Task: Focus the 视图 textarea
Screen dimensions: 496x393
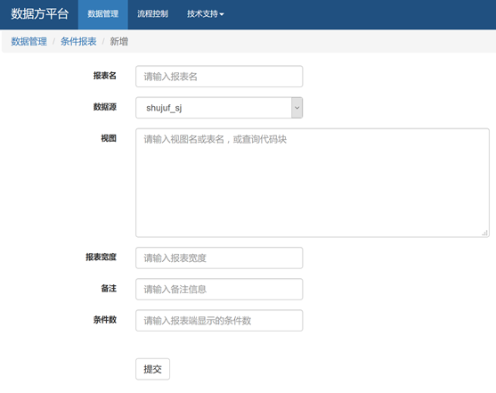Action: coord(313,183)
